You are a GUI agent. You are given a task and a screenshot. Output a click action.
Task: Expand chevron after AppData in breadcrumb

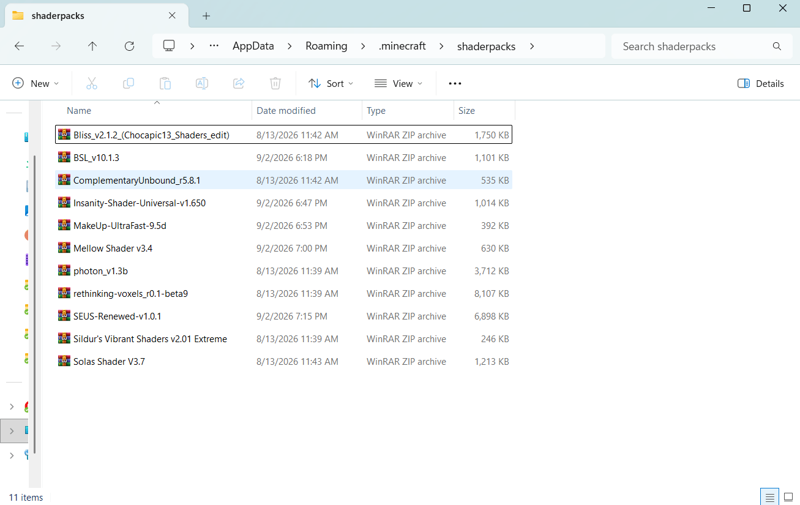click(x=290, y=46)
